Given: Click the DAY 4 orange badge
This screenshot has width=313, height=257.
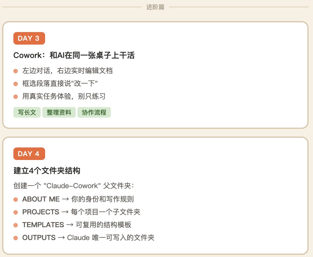Looking at the screenshot, I should pos(29,154).
